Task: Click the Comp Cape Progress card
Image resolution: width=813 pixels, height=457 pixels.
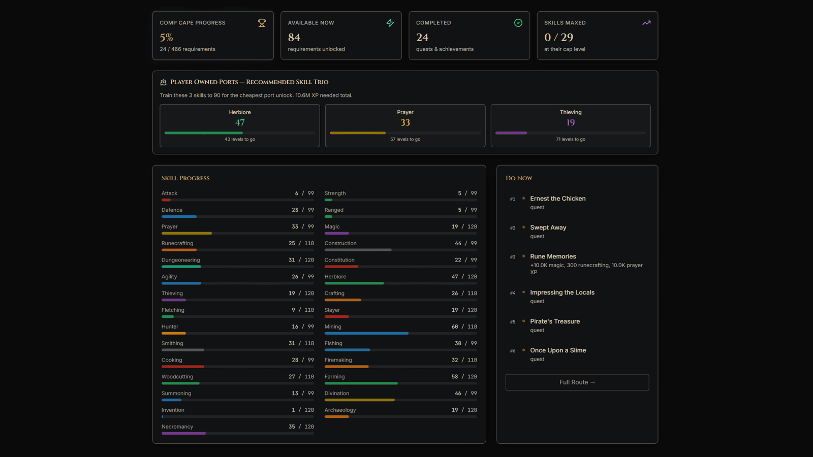Action: click(x=213, y=36)
